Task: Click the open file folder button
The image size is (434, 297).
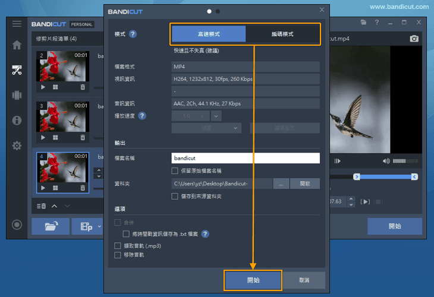Action: (51, 226)
